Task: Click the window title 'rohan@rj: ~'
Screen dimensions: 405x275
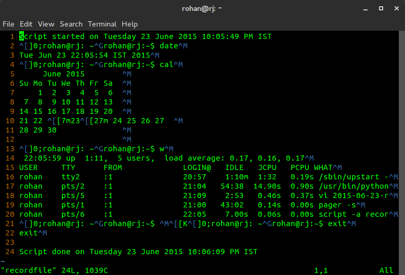Action: pyautogui.click(x=202, y=8)
